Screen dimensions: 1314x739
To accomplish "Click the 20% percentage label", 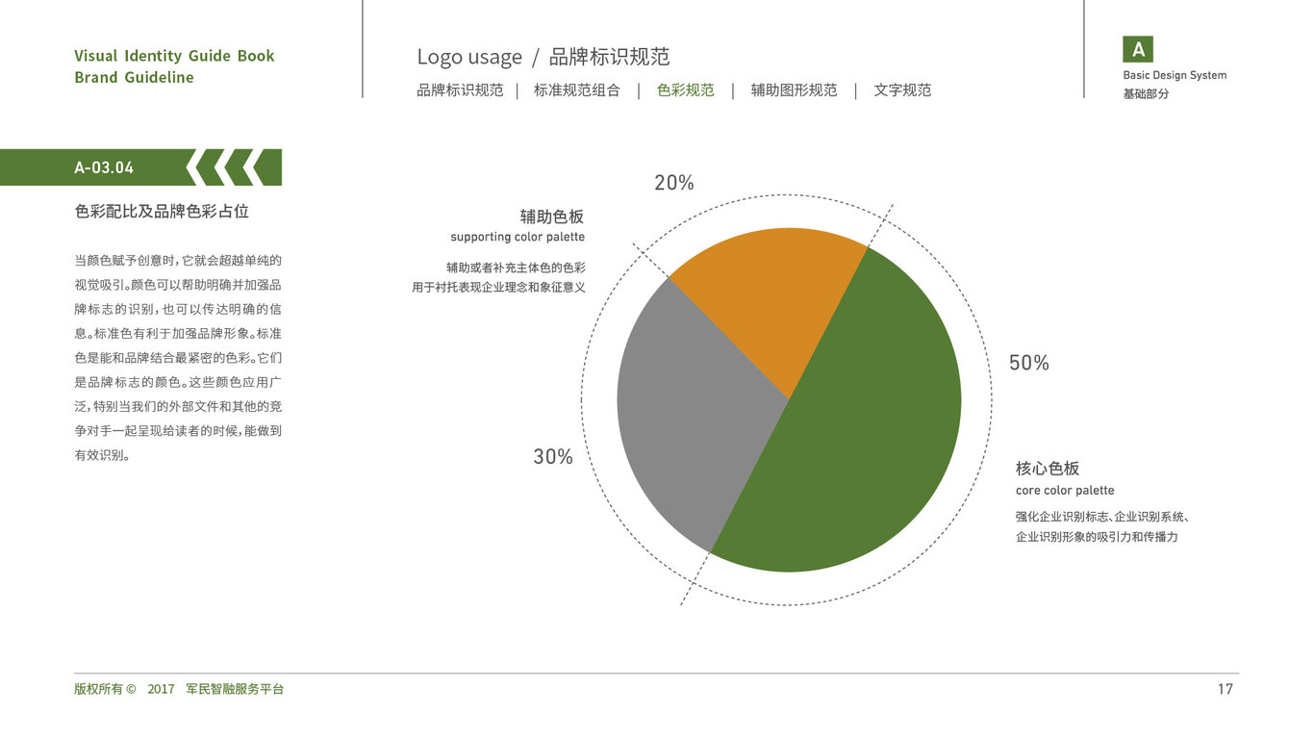I will coord(674,183).
